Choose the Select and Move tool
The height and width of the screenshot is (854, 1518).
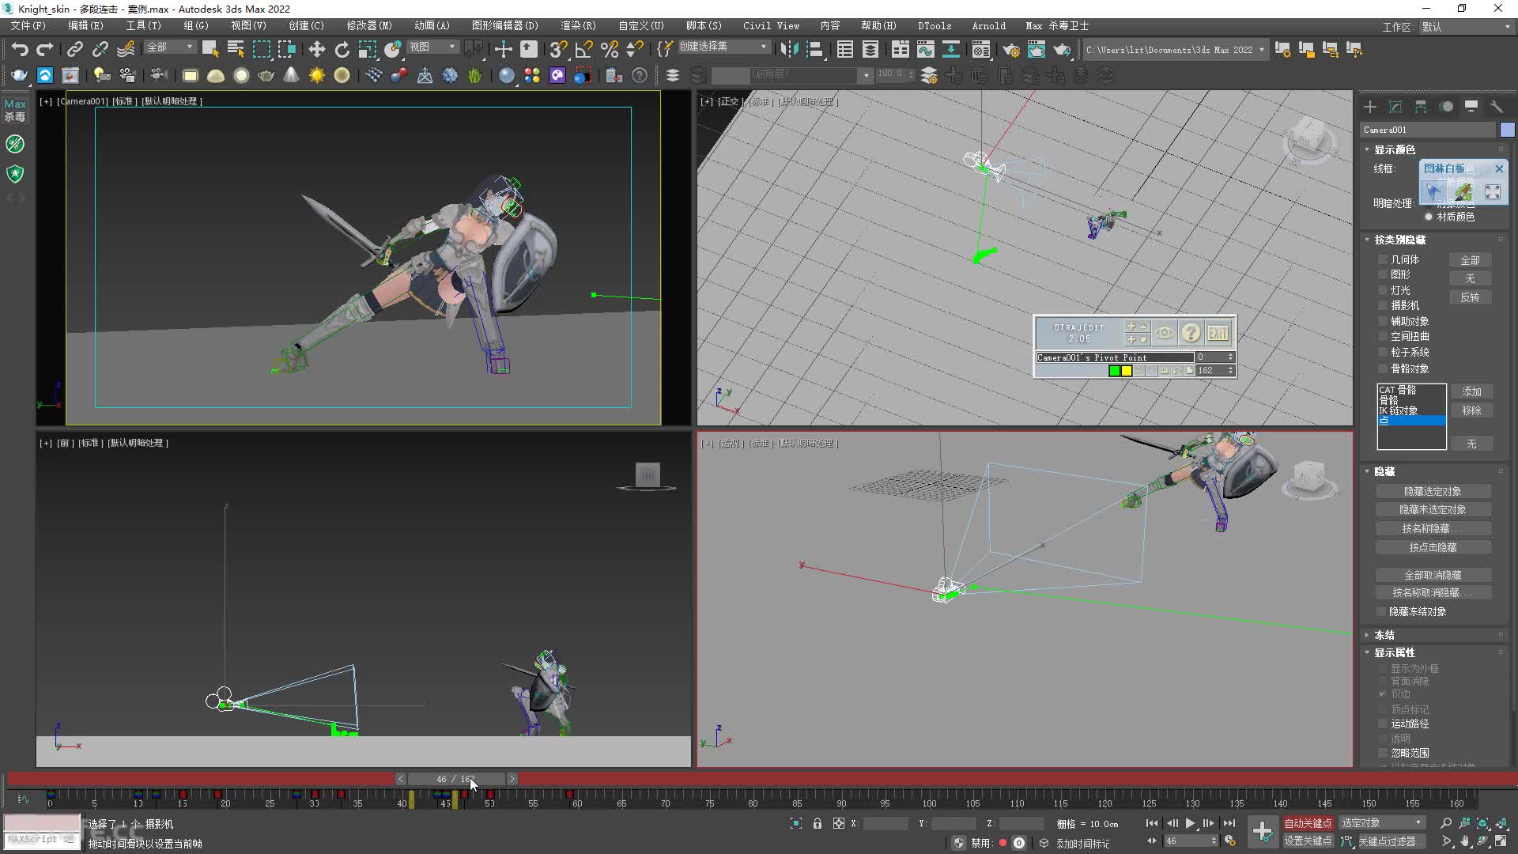tap(316, 49)
